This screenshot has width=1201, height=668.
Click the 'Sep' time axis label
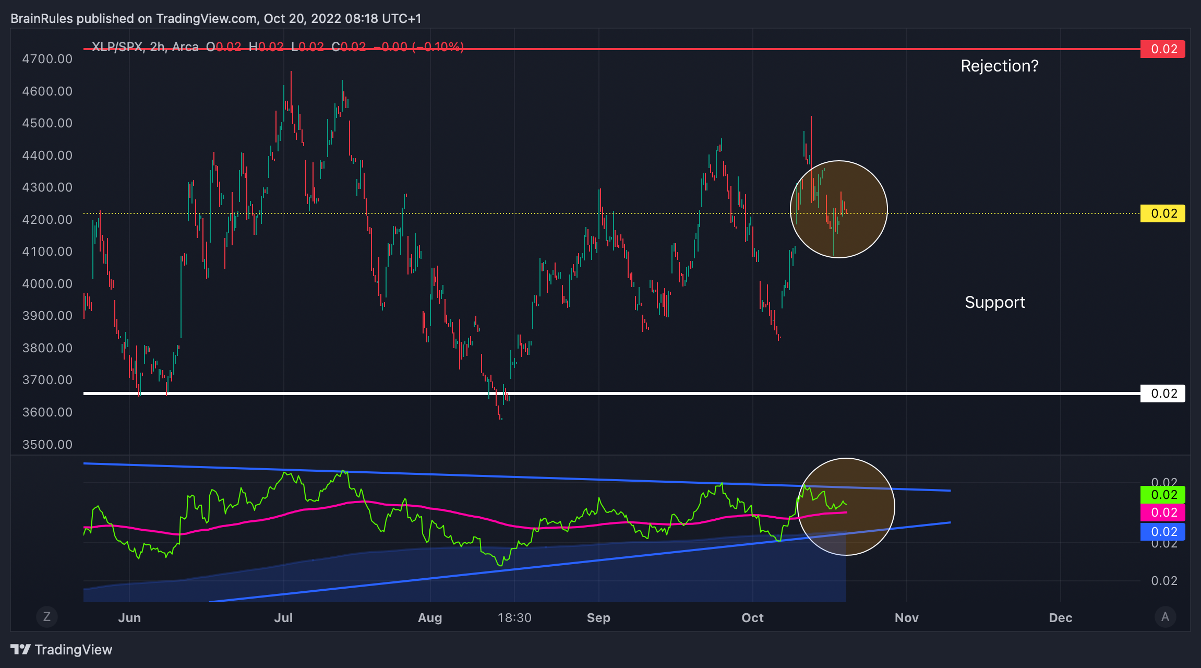click(x=598, y=618)
